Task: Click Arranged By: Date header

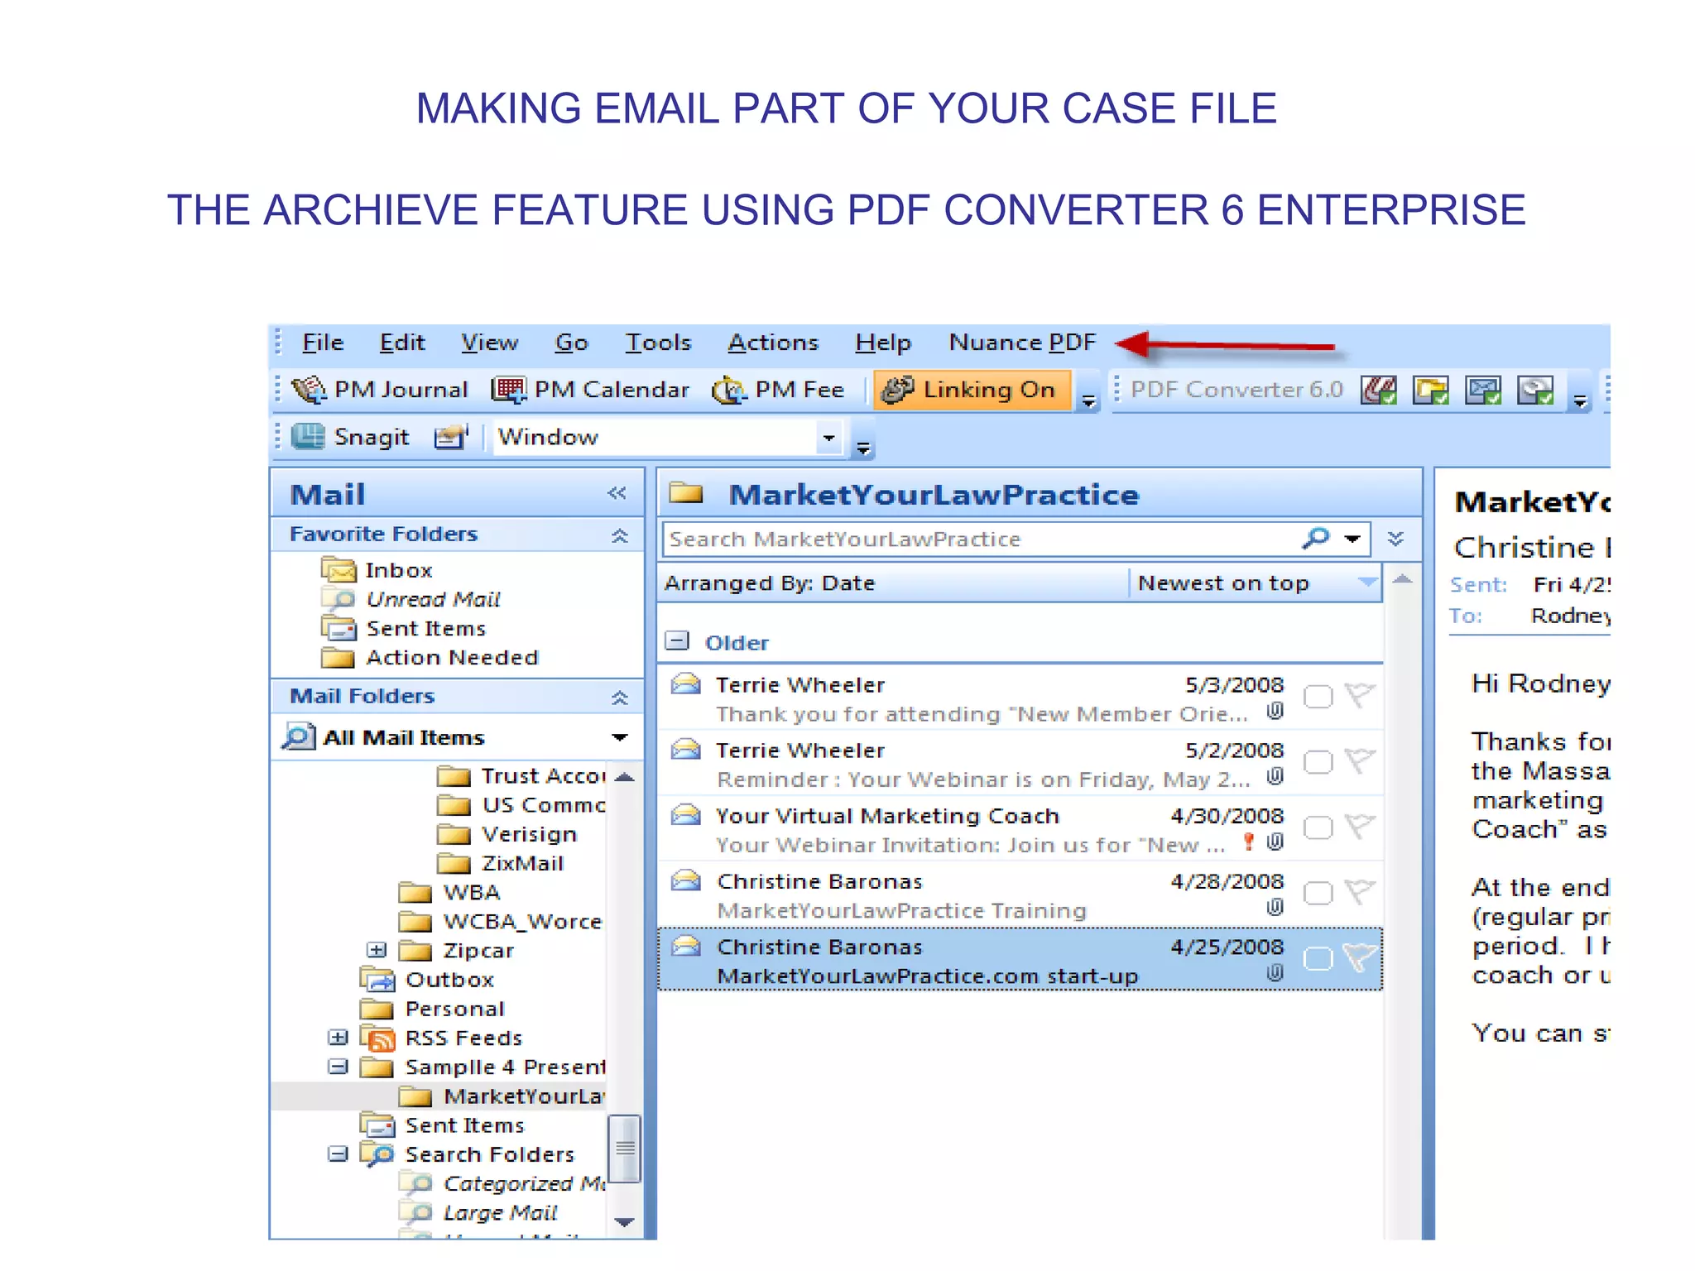Action: (894, 583)
